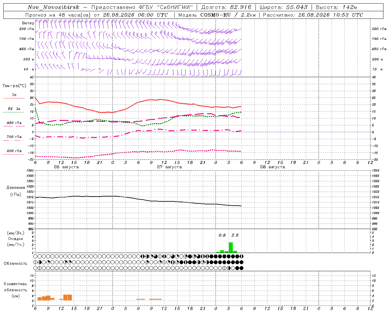Select the 500 гПа temperature legend entry
Image resolution: width=388 pixels, height=311 pixels.
tap(14, 152)
